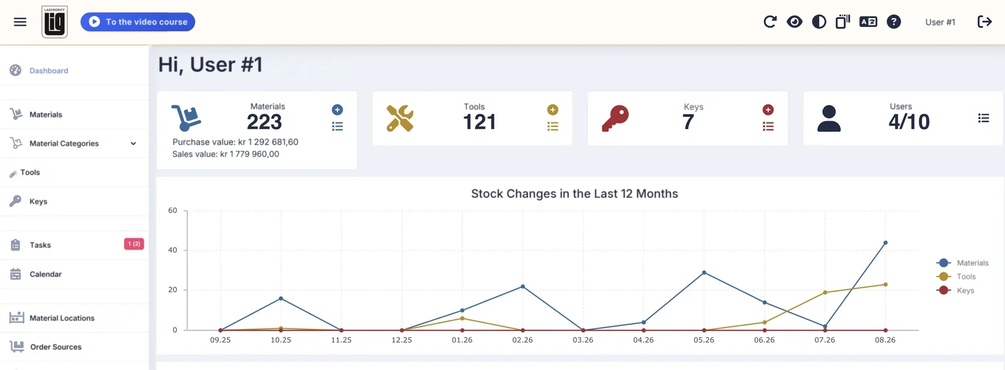This screenshot has width=1005, height=370.
Task: Click Material Categories sidebar item
Action: click(74, 144)
